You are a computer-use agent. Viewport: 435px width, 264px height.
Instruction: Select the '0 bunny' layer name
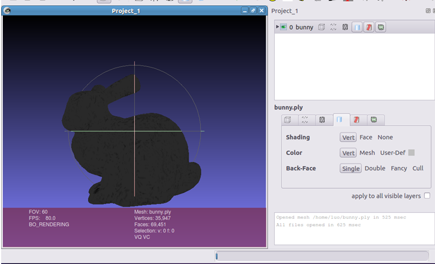[x=301, y=27]
